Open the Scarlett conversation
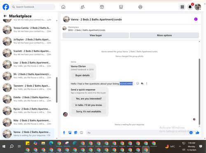206x153 pixels. [28, 53]
